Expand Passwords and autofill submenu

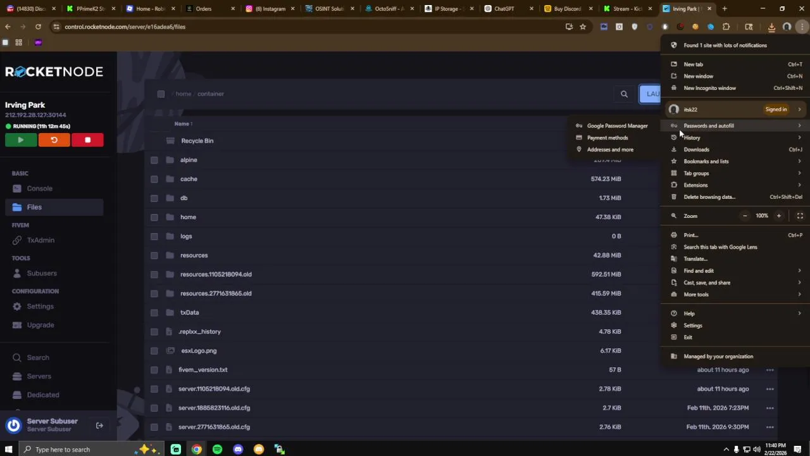pos(735,125)
